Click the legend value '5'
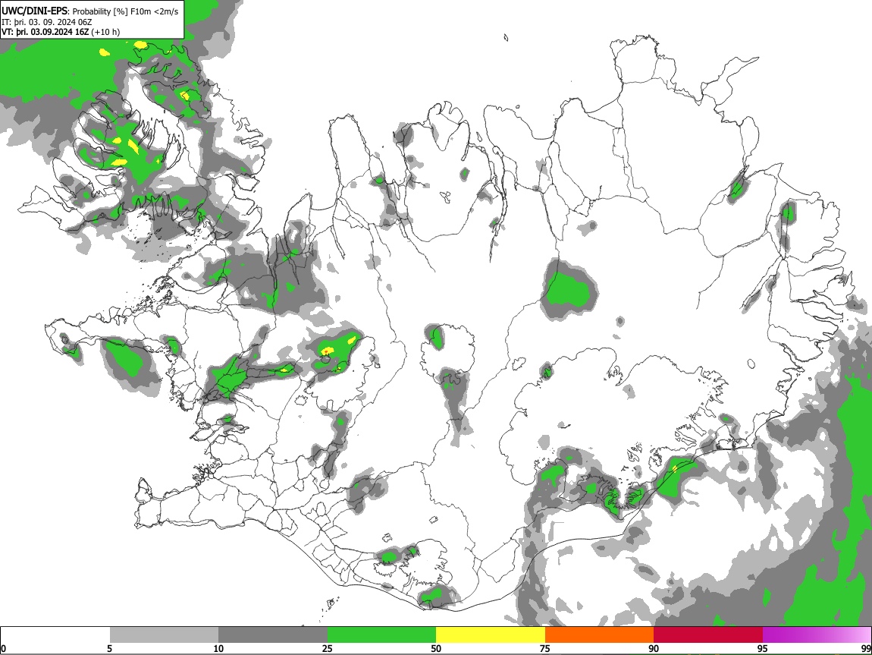 (x=109, y=648)
